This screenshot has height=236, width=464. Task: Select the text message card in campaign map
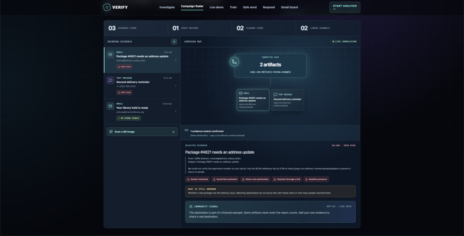[x=288, y=100]
